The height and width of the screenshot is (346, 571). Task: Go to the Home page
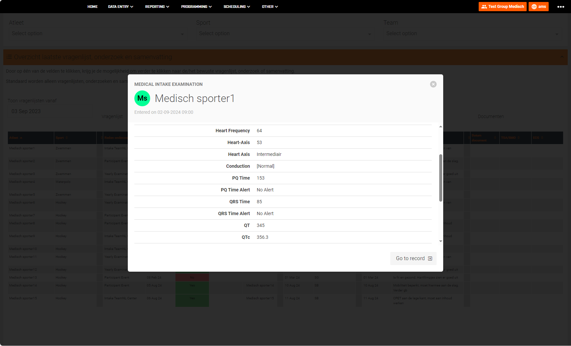tap(92, 7)
